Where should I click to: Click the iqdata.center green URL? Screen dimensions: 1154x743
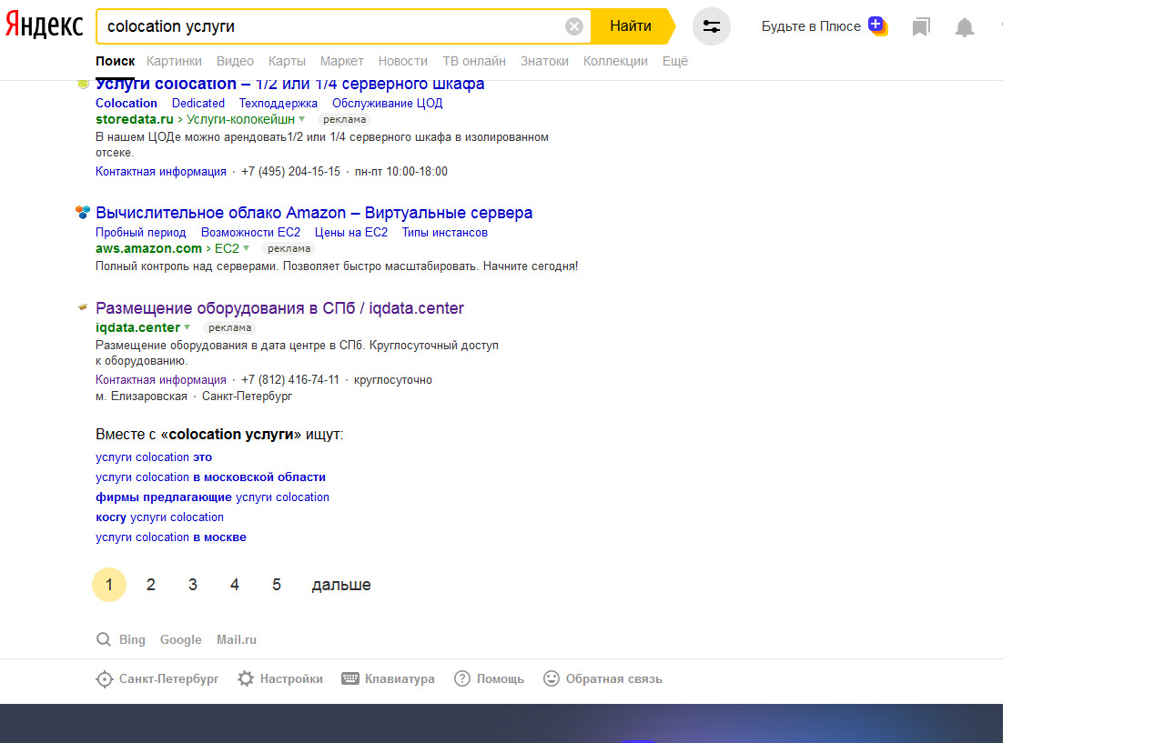click(137, 327)
